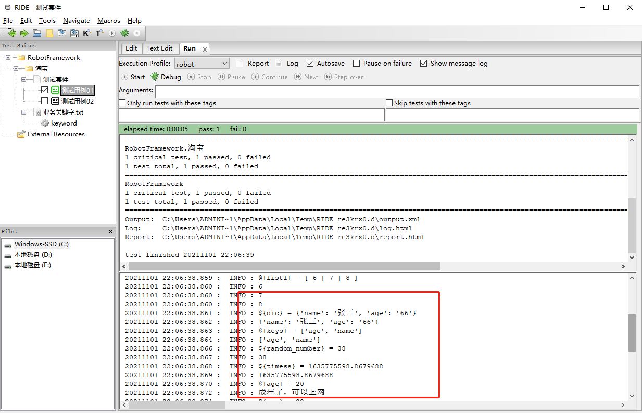Click the Only run tags input field
Viewport: 642px width, 413px height.
point(251,115)
